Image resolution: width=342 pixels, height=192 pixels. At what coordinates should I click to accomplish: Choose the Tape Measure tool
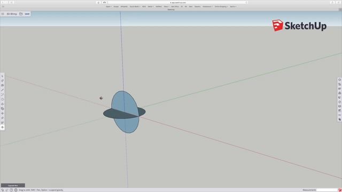[2, 118]
